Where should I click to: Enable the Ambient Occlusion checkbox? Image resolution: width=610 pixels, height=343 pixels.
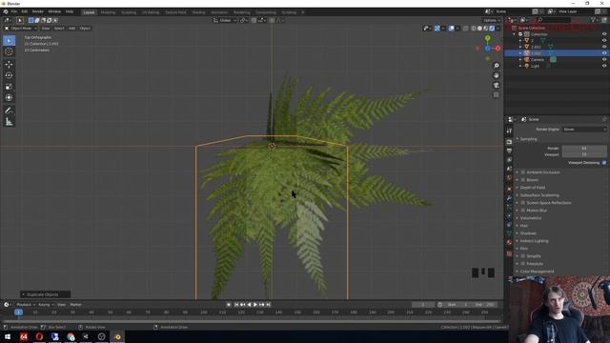(523, 171)
